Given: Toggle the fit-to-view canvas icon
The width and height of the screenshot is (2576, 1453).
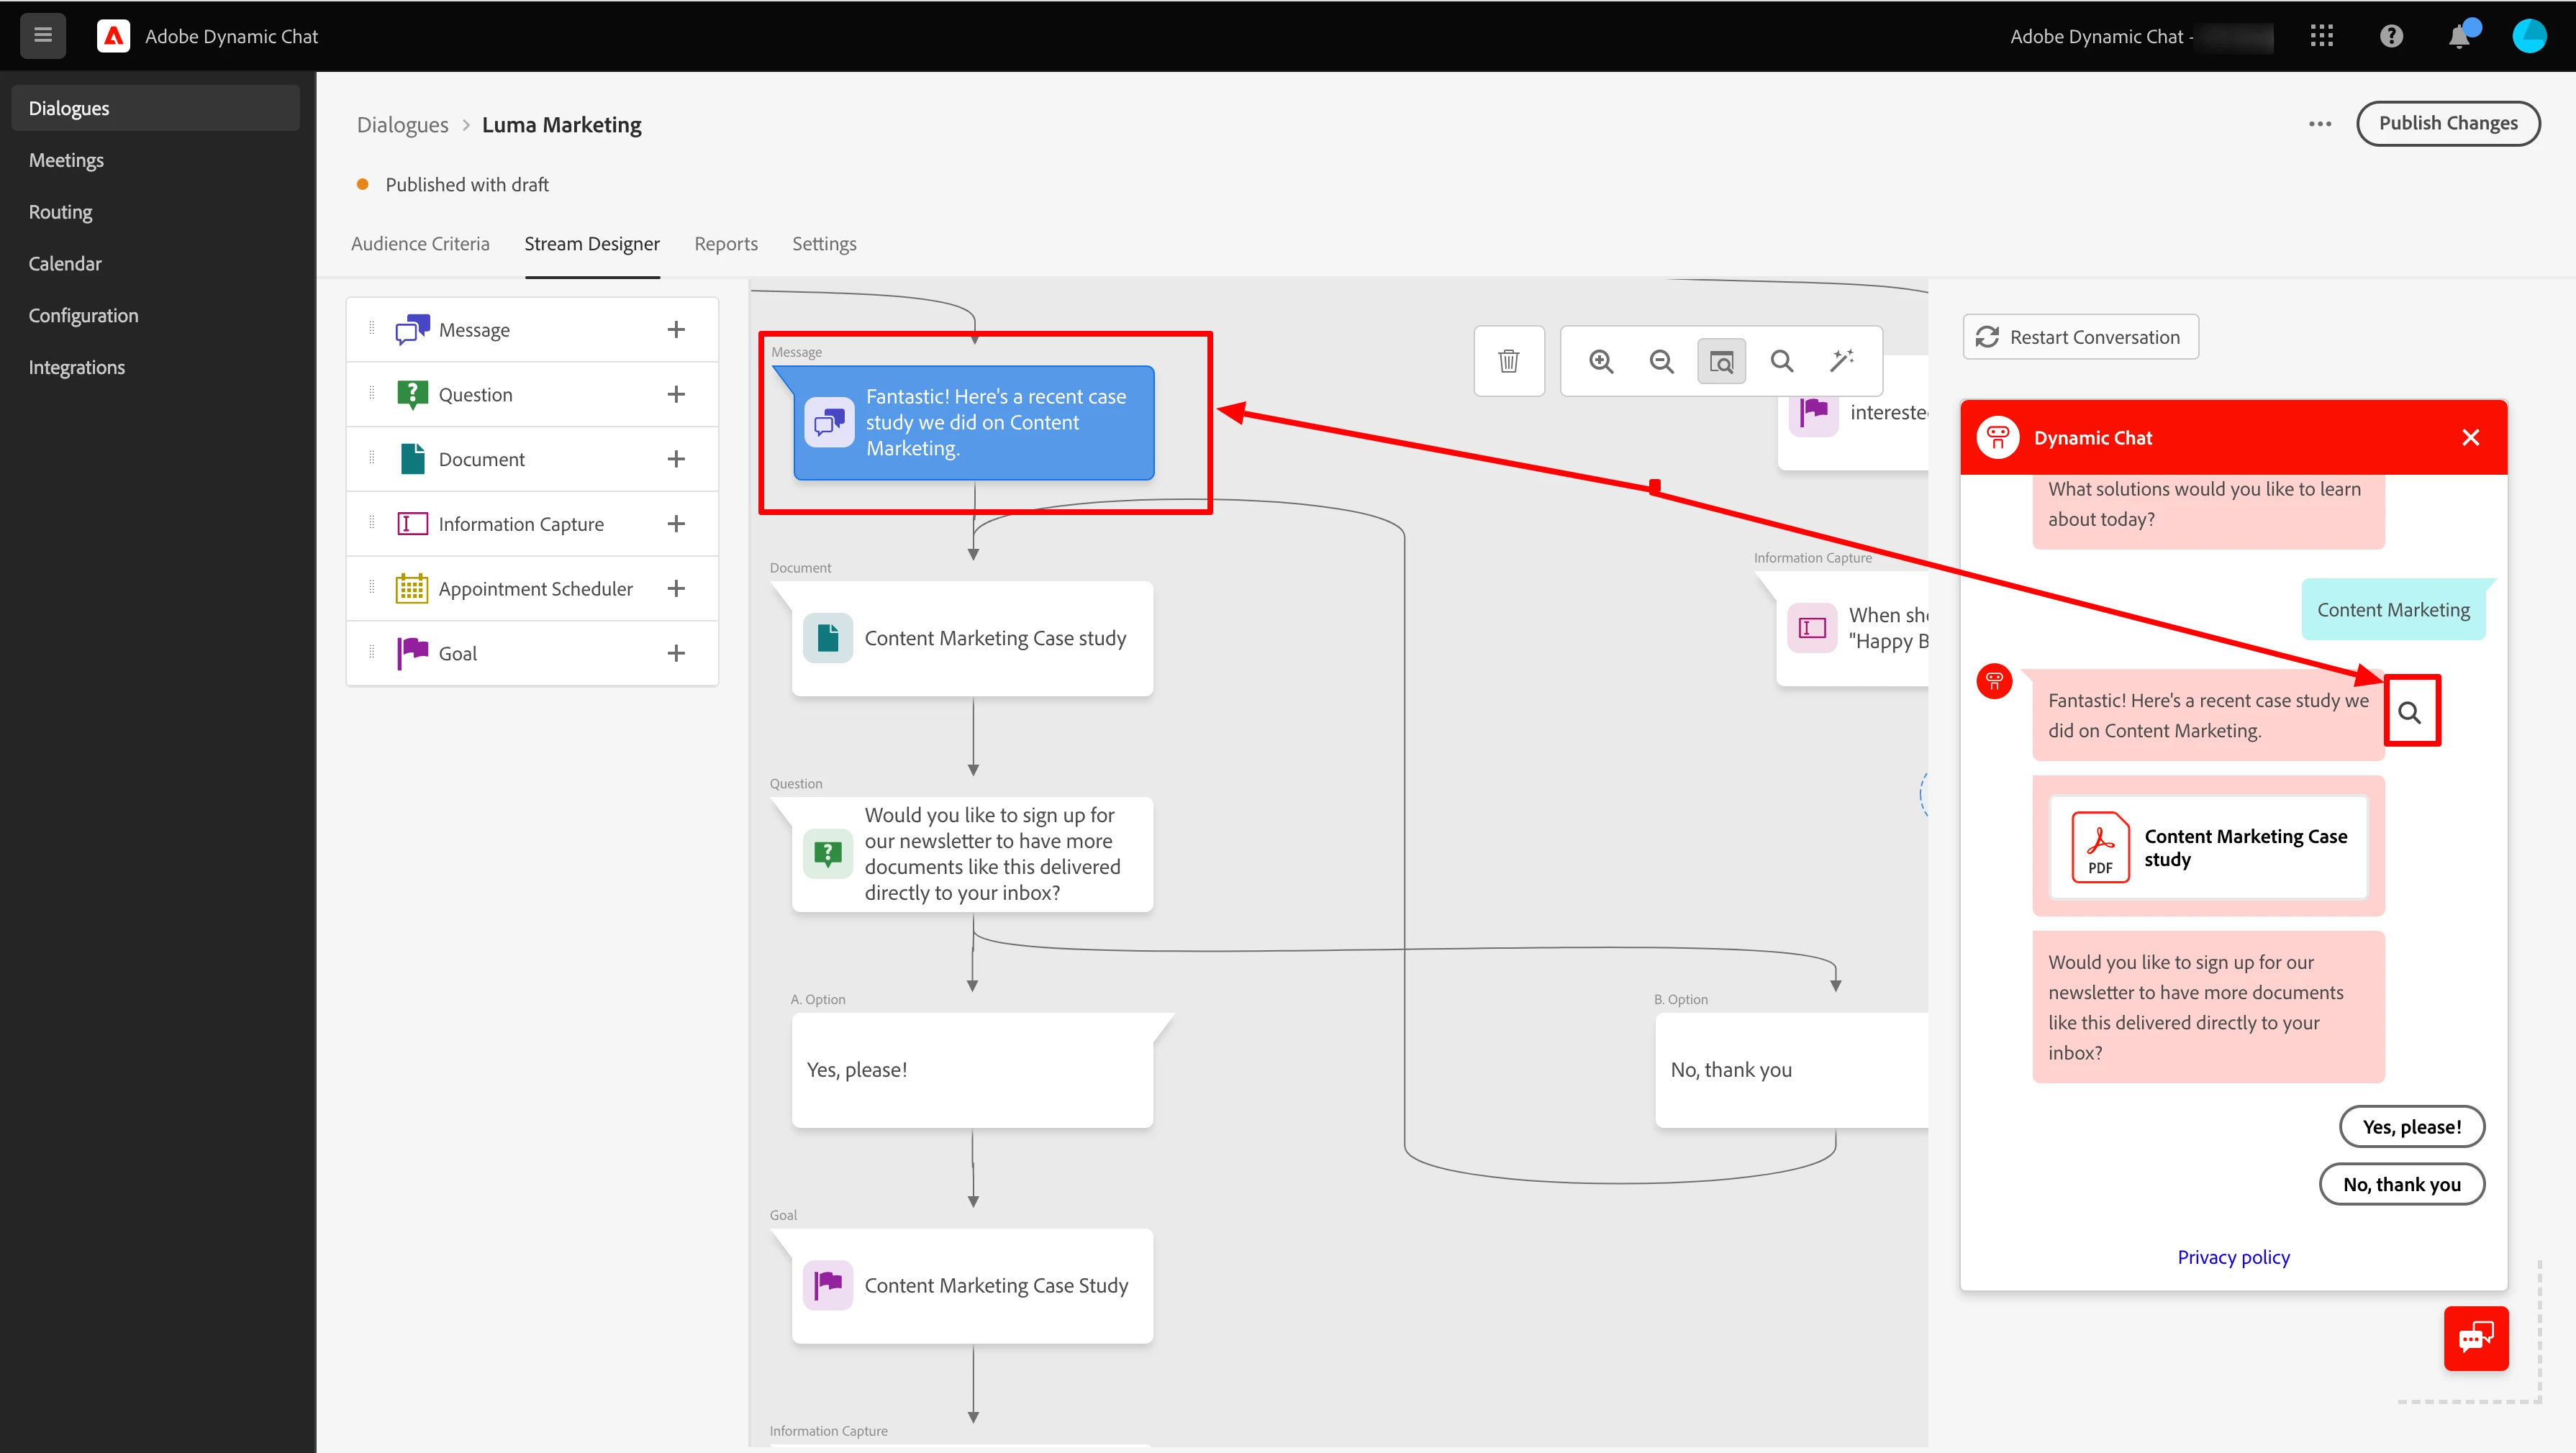Looking at the screenshot, I should click(x=1721, y=361).
